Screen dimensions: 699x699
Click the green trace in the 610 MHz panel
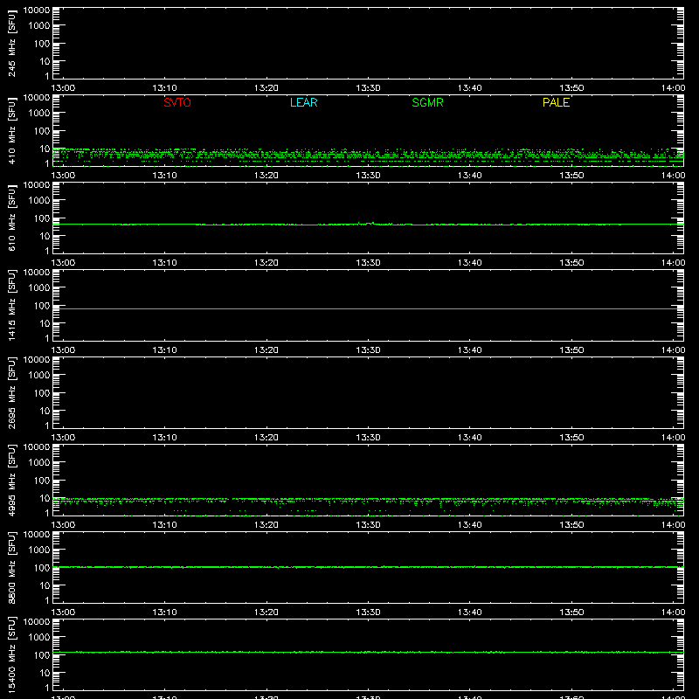pyautogui.click(x=368, y=225)
